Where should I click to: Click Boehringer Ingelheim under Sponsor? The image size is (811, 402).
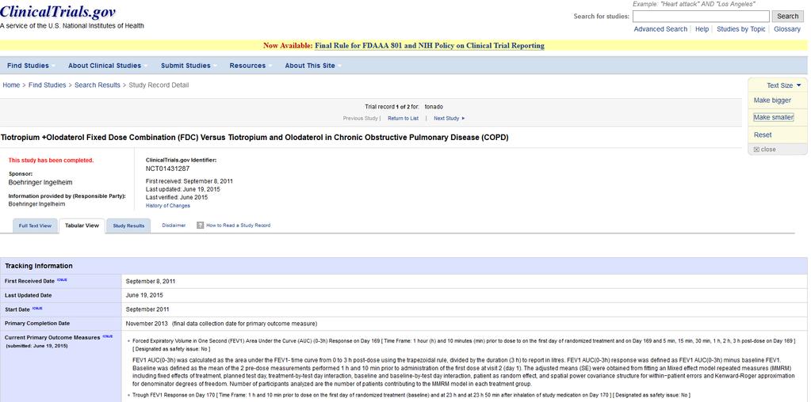point(40,183)
